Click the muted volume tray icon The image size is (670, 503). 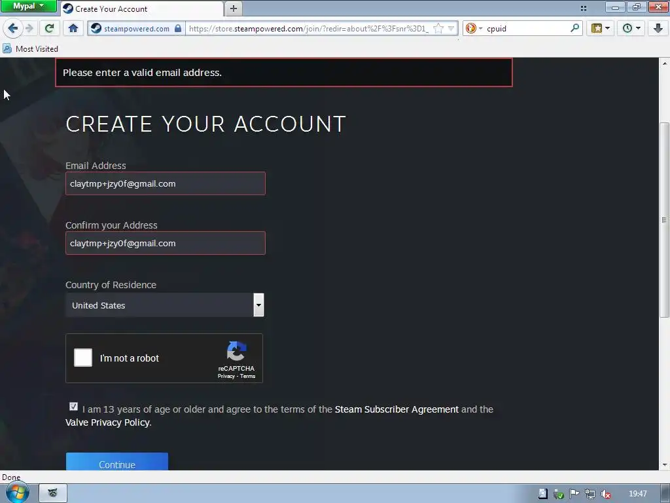(x=605, y=494)
